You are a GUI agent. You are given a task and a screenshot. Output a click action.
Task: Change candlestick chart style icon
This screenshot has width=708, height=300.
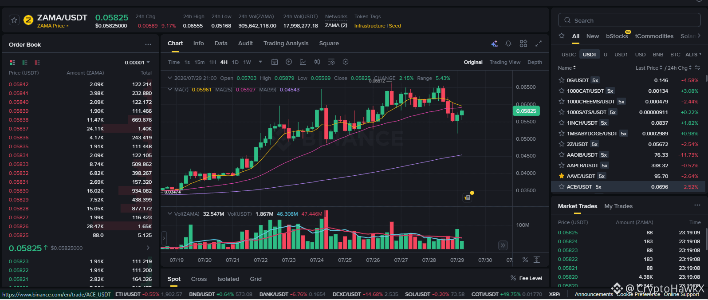pyautogui.click(x=317, y=62)
